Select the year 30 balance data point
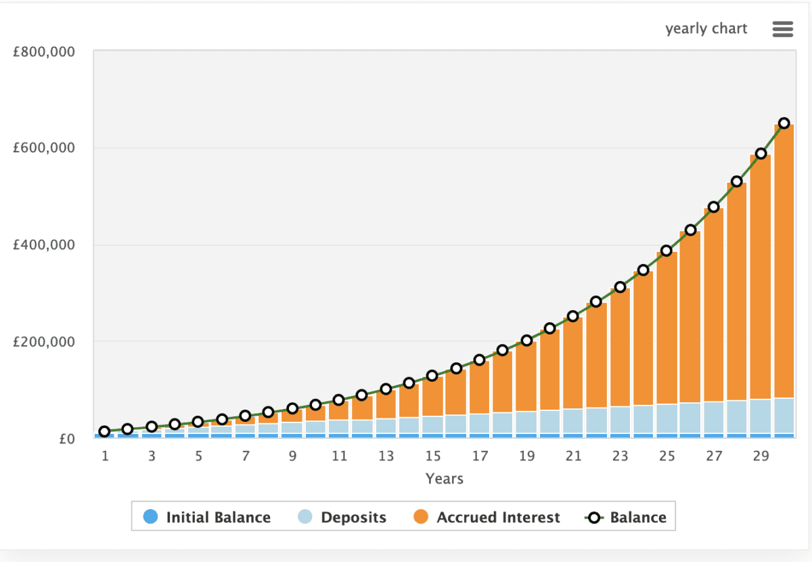 784,123
